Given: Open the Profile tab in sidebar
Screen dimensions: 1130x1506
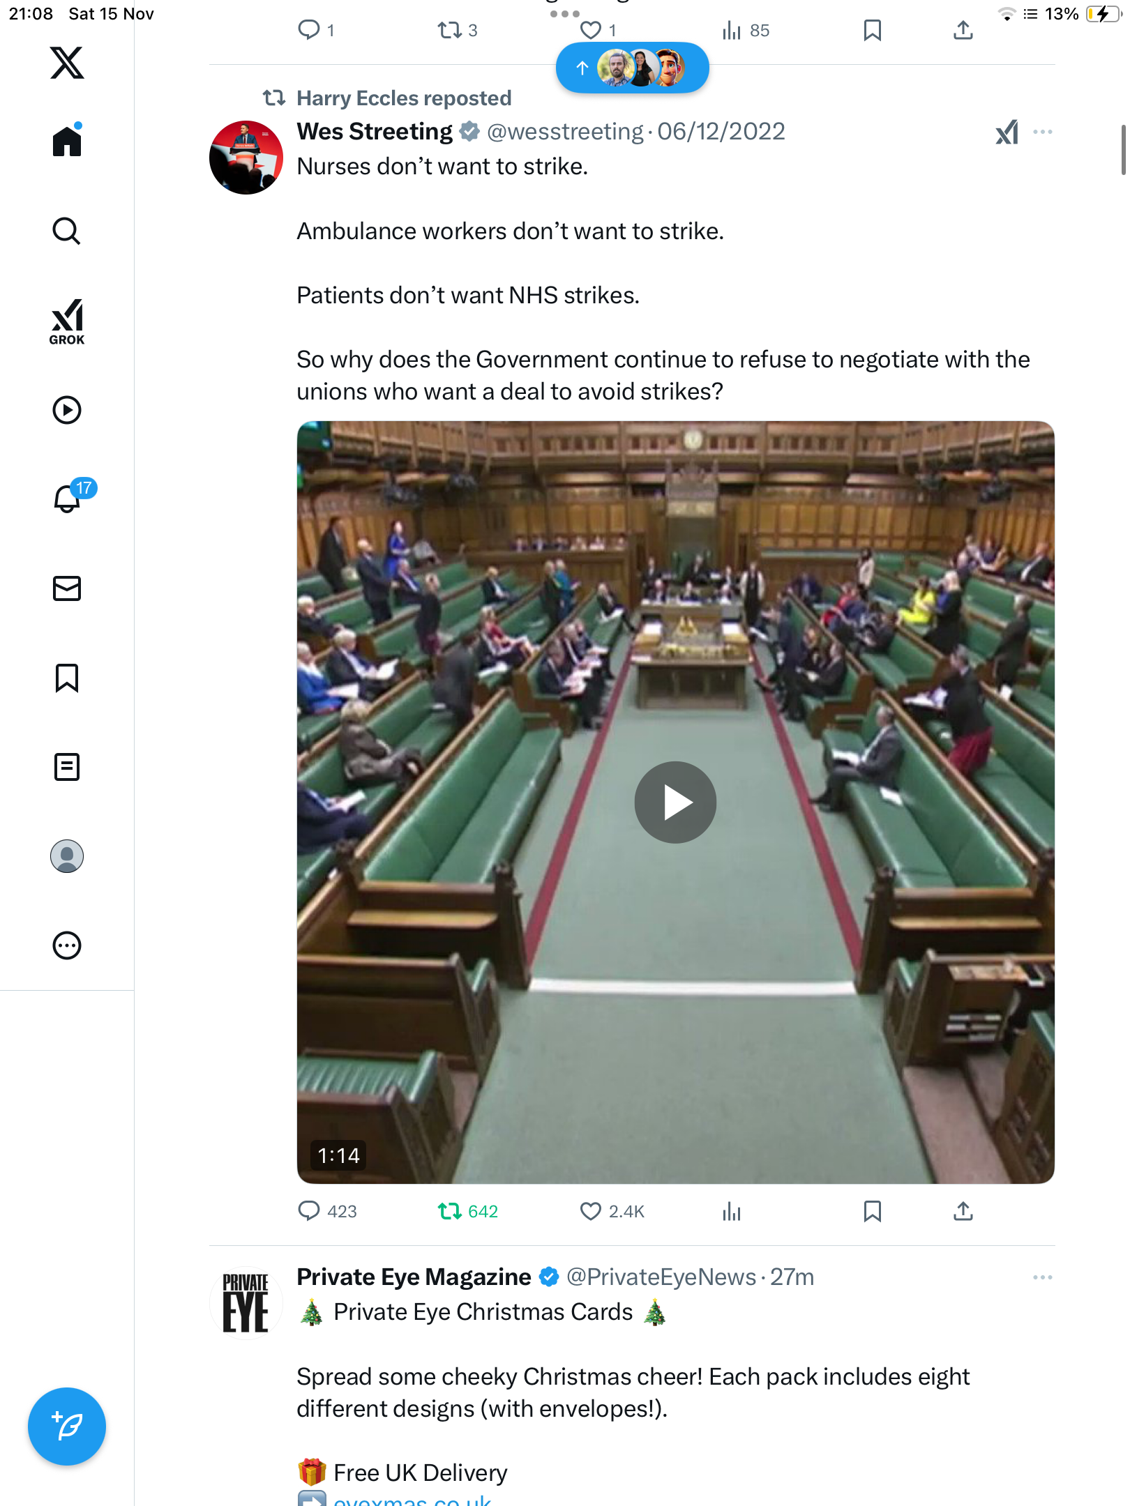Looking at the screenshot, I should click(67, 856).
